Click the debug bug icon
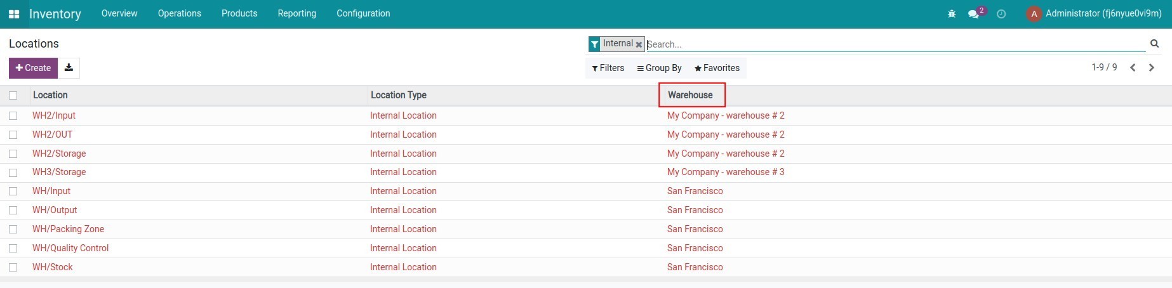 (x=952, y=14)
